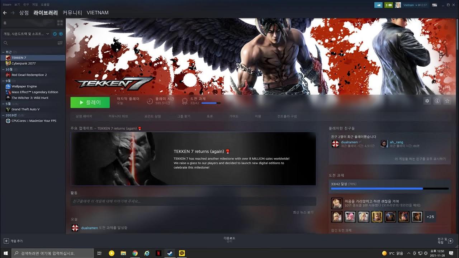The image size is (459, 258).
Task: Click the activity comment input box
Action: 193,201
